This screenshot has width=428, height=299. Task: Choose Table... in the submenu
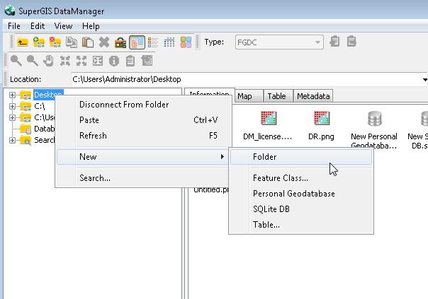pos(301,225)
